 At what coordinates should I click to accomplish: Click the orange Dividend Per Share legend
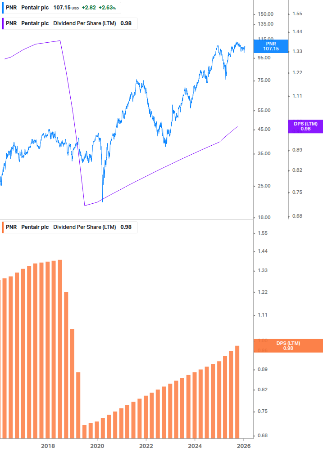69,227
